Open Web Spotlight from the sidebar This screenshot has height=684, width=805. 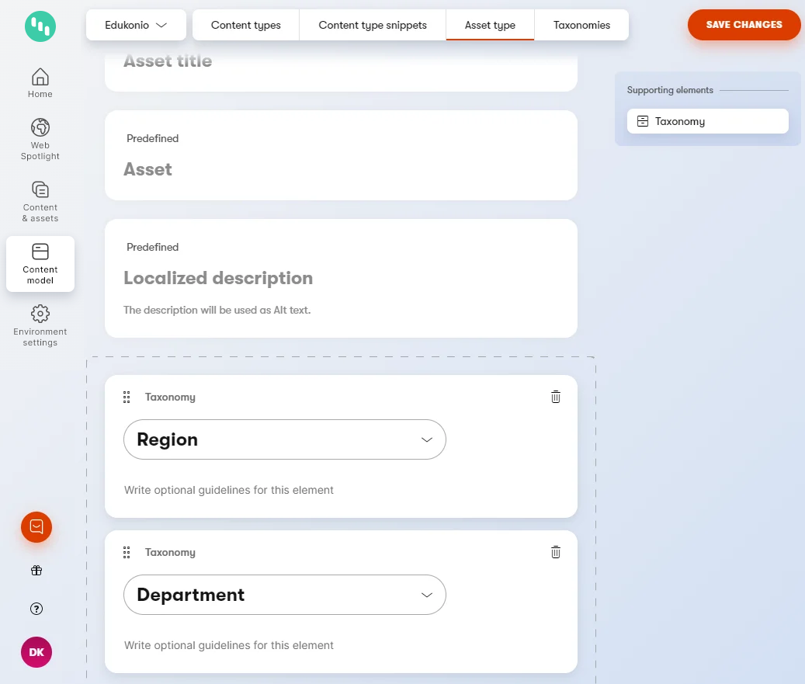[40, 140]
